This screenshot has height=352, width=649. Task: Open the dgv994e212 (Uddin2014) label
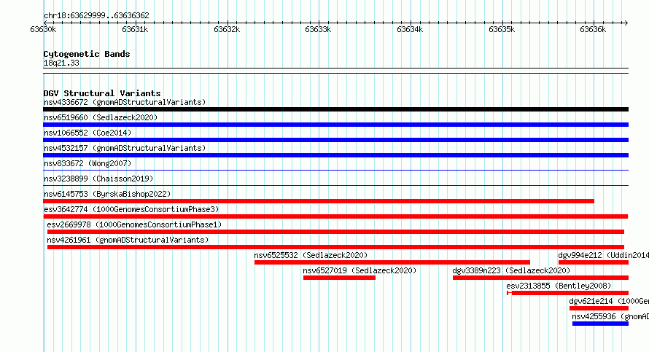[x=604, y=255]
